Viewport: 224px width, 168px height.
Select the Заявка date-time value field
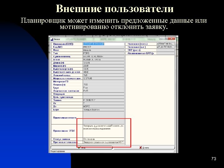click(x=104, y=100)
